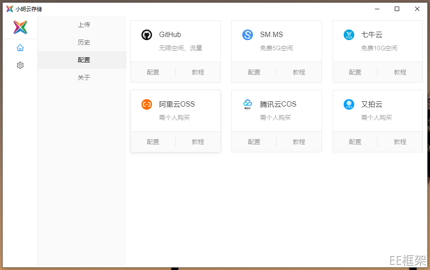430x270 pixels.
Task: Click the 无限空间、流量 description text
Action: [181, 48]
